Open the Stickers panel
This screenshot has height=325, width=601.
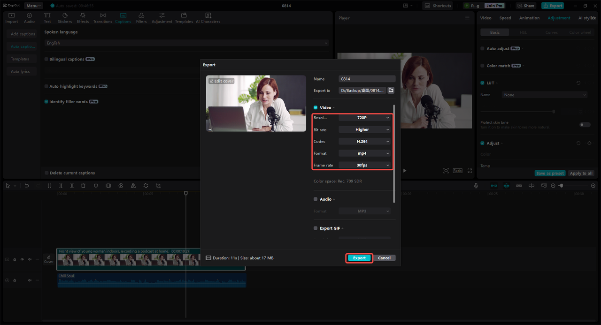tap(65, 18)
